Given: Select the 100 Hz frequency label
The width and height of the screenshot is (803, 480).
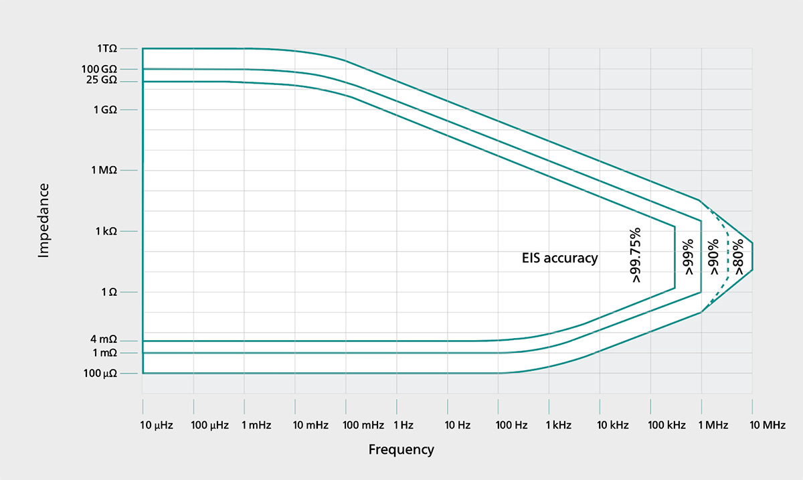Looking at the screenshot, I should tap(511, 425).
